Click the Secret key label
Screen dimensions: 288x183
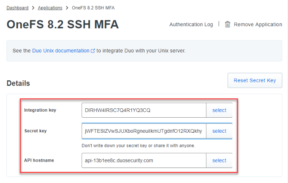tap(35, 131)
